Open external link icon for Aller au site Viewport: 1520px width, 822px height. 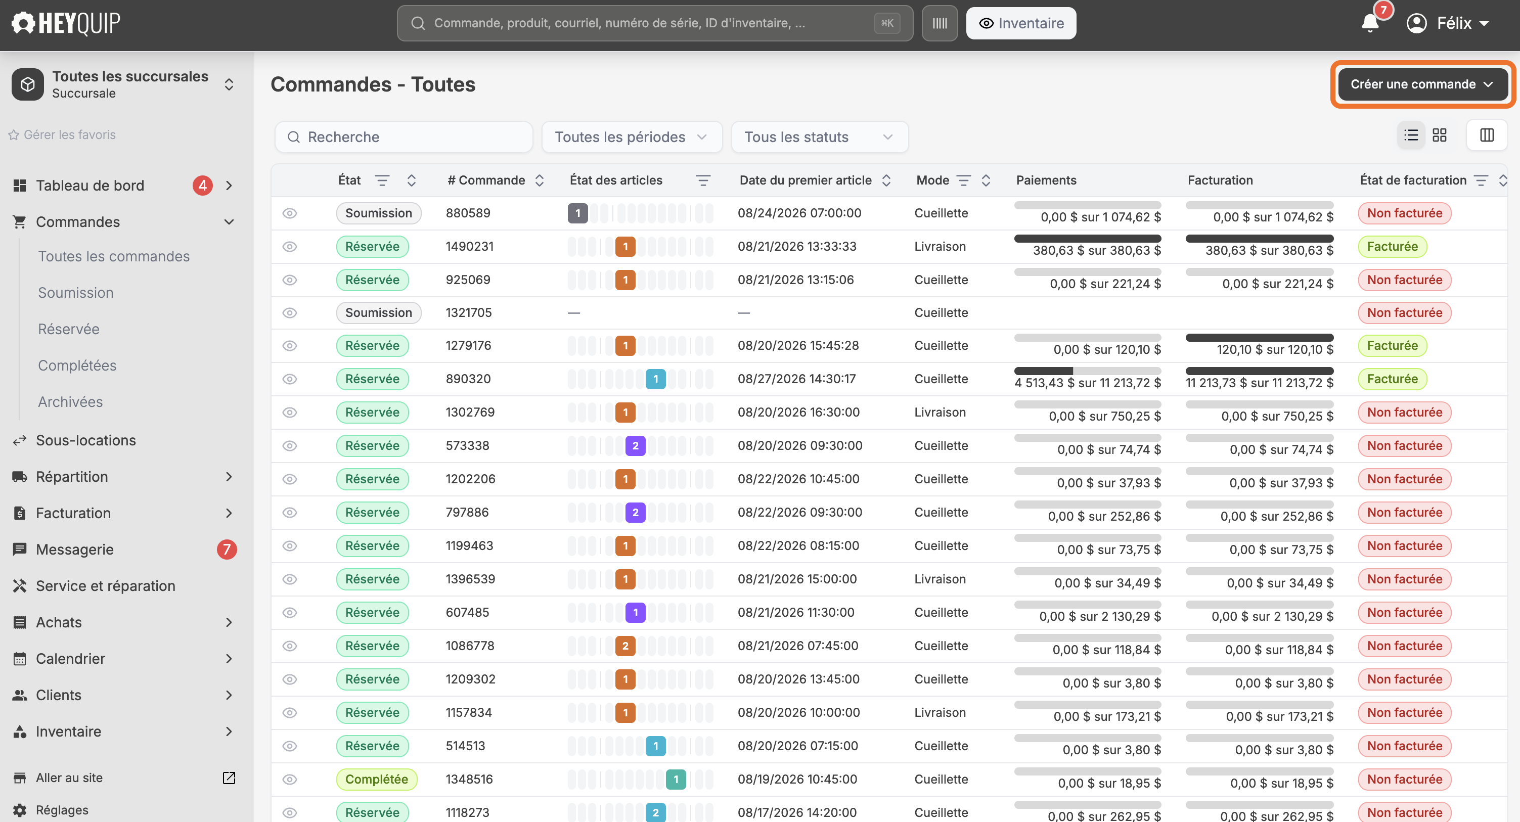[x=229, y=777]
